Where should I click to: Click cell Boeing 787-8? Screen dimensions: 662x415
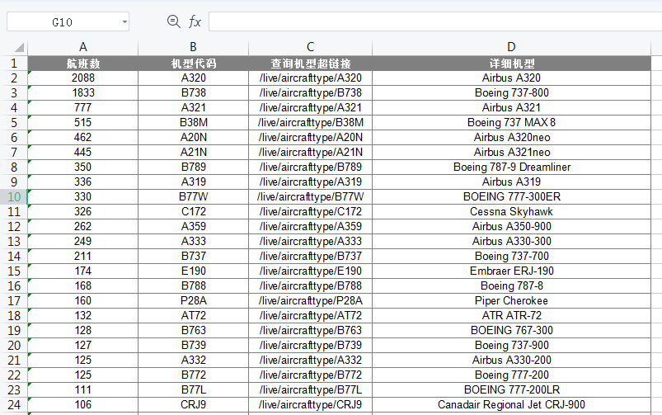[511, 286]
